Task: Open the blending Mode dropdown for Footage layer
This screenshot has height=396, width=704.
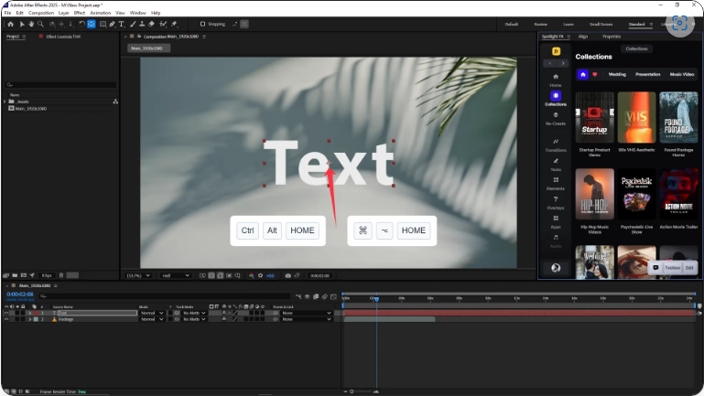Action: 152,319
